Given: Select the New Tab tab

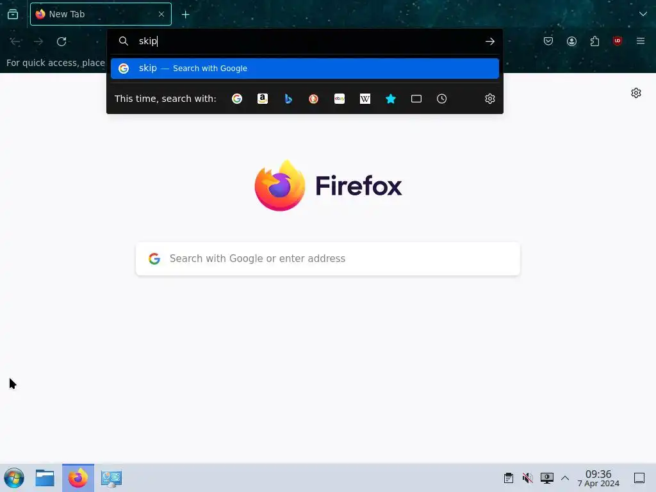Looking at the screenshot, I should (x=101, y=14).
